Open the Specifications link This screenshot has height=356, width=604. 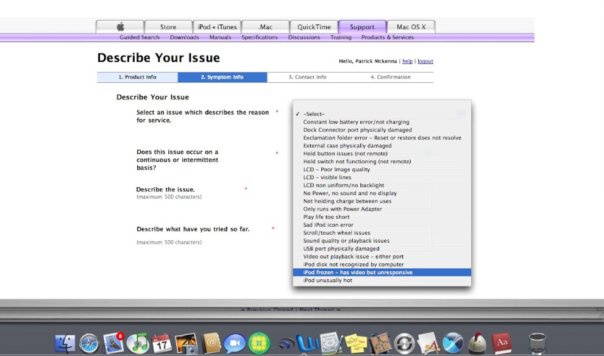260,37
